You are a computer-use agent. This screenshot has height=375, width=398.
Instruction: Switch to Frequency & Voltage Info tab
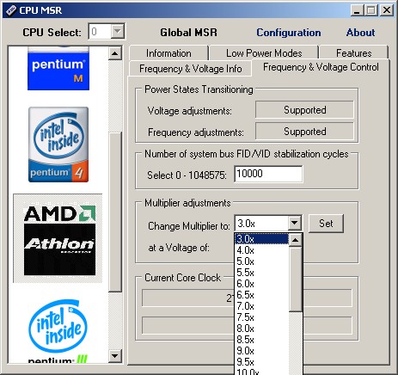coord(191,69)
